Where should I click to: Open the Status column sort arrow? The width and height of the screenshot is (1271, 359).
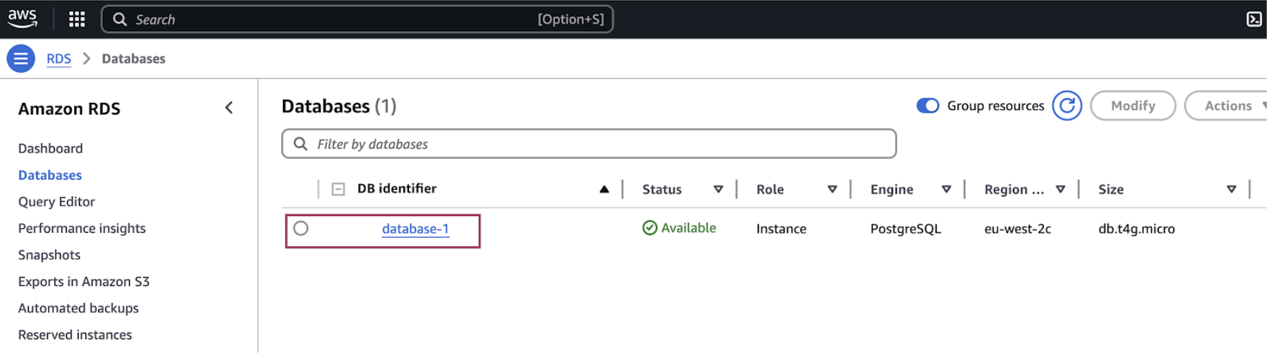tap(718, 189)
